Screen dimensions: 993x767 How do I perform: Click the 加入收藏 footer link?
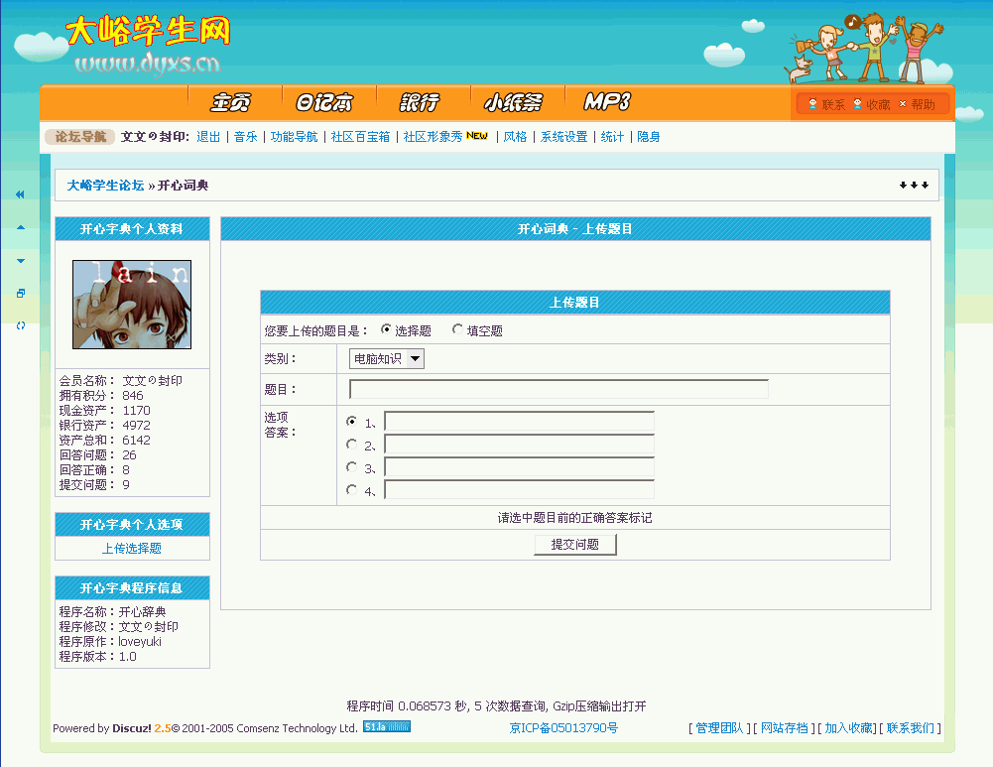pyautogui.click(x=848, y=728)
